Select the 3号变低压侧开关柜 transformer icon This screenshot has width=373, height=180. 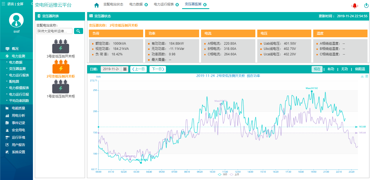point(61,47)
